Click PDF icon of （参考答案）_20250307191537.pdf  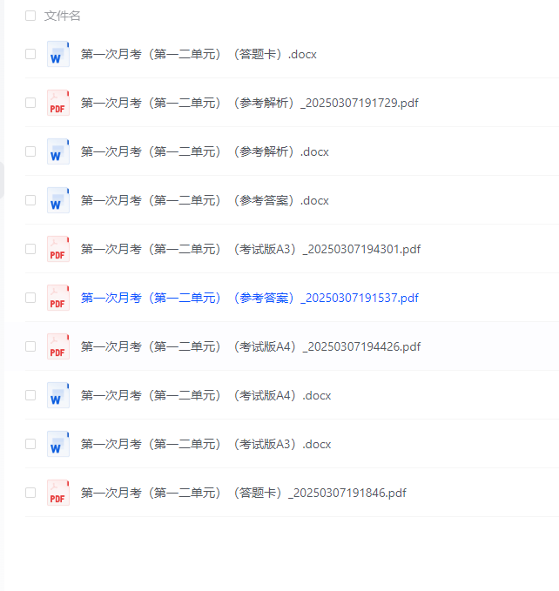(58, 298)
